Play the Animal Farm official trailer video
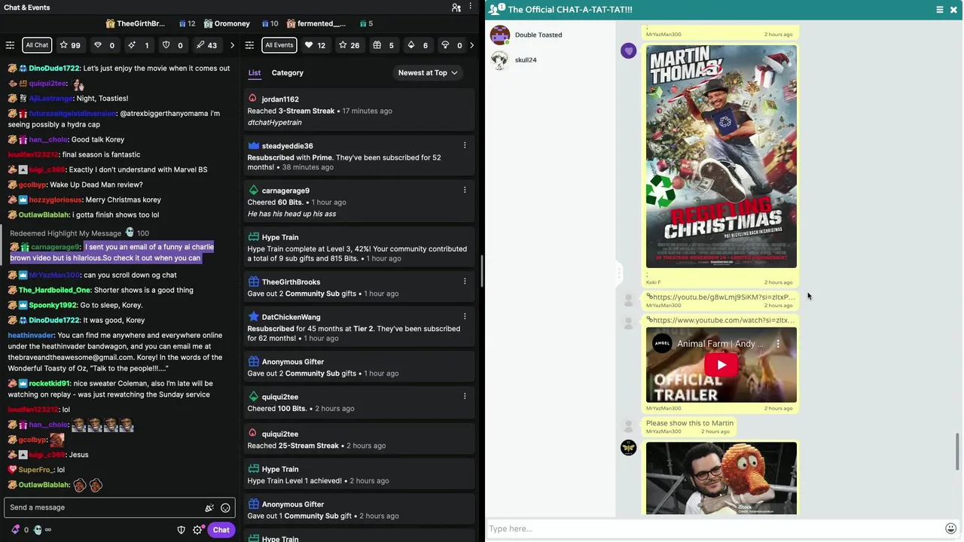 click(x=721, y=365)
